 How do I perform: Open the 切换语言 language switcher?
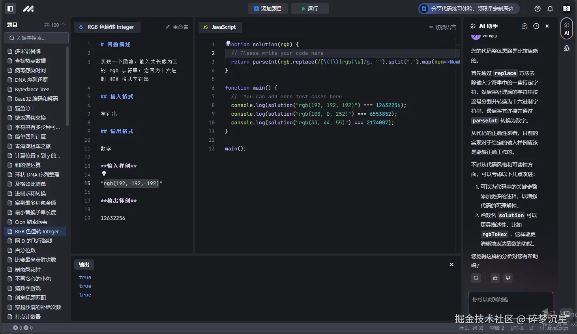pos(442,27)
